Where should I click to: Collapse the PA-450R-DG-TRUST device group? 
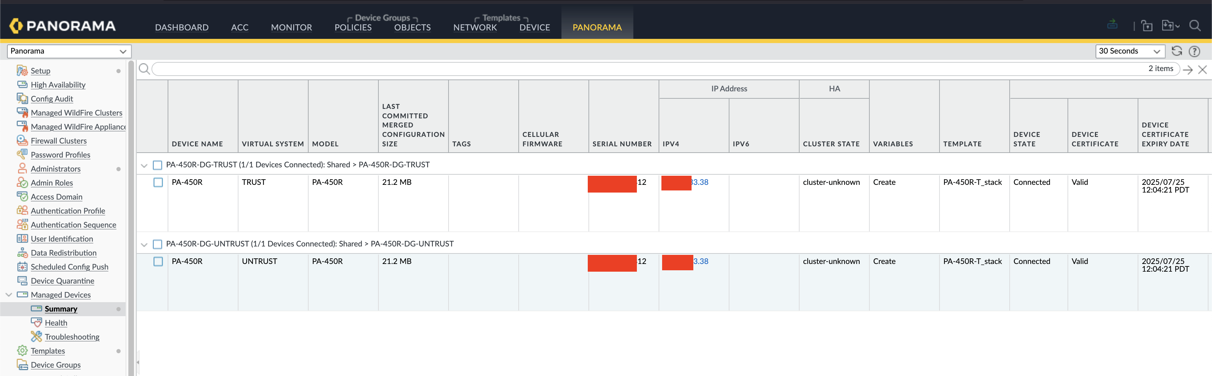pyautogui.click(x=144, y=165)
